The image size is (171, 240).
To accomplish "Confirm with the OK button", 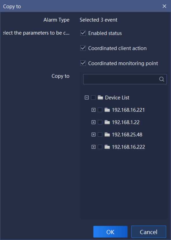I will (111, 232).
